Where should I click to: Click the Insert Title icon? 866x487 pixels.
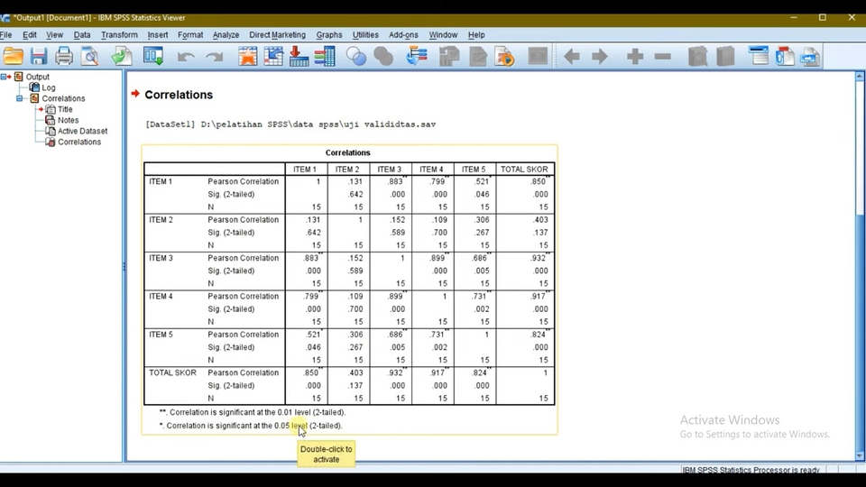coord(785,56)
